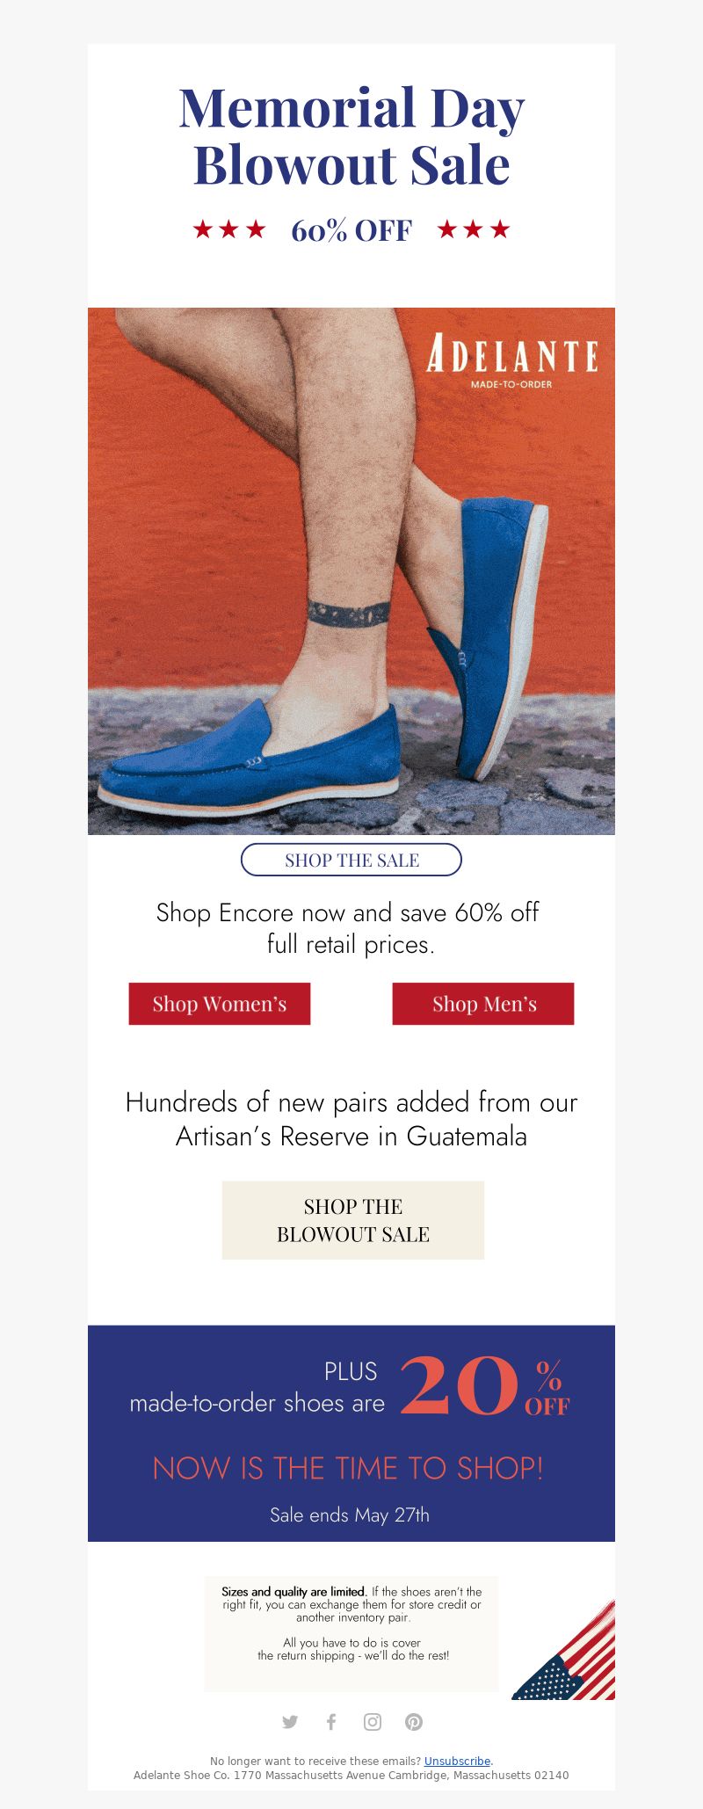Click the left red stars decoration
Image resolution: width=703 pixels, height=1809 pixels.
coord(229,229)
